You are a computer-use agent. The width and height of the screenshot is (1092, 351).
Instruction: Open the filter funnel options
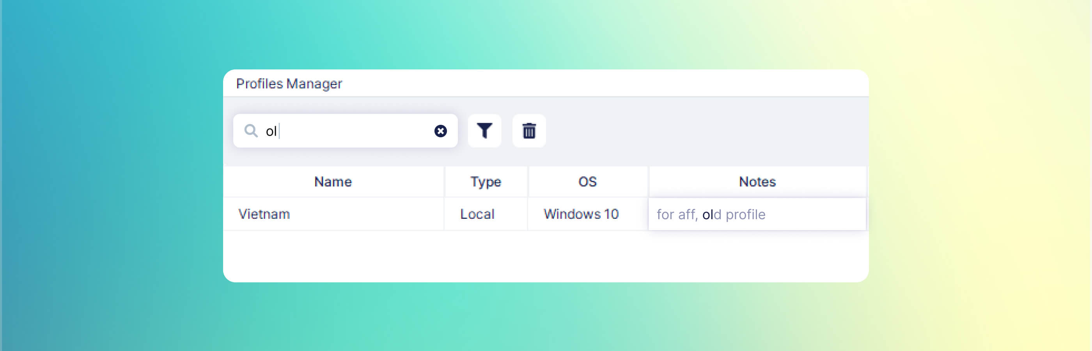(484, 131)
